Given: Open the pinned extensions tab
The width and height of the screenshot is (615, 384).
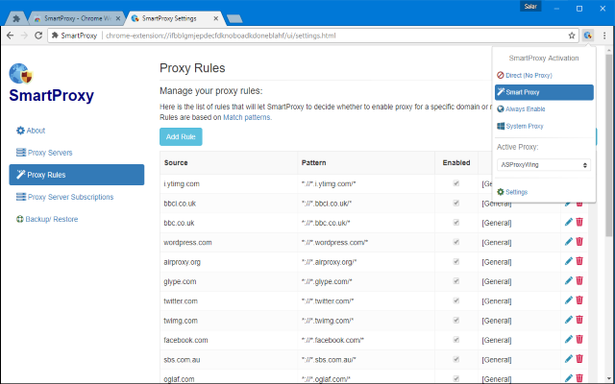Looking at the screenshot, I should [16, 18].
